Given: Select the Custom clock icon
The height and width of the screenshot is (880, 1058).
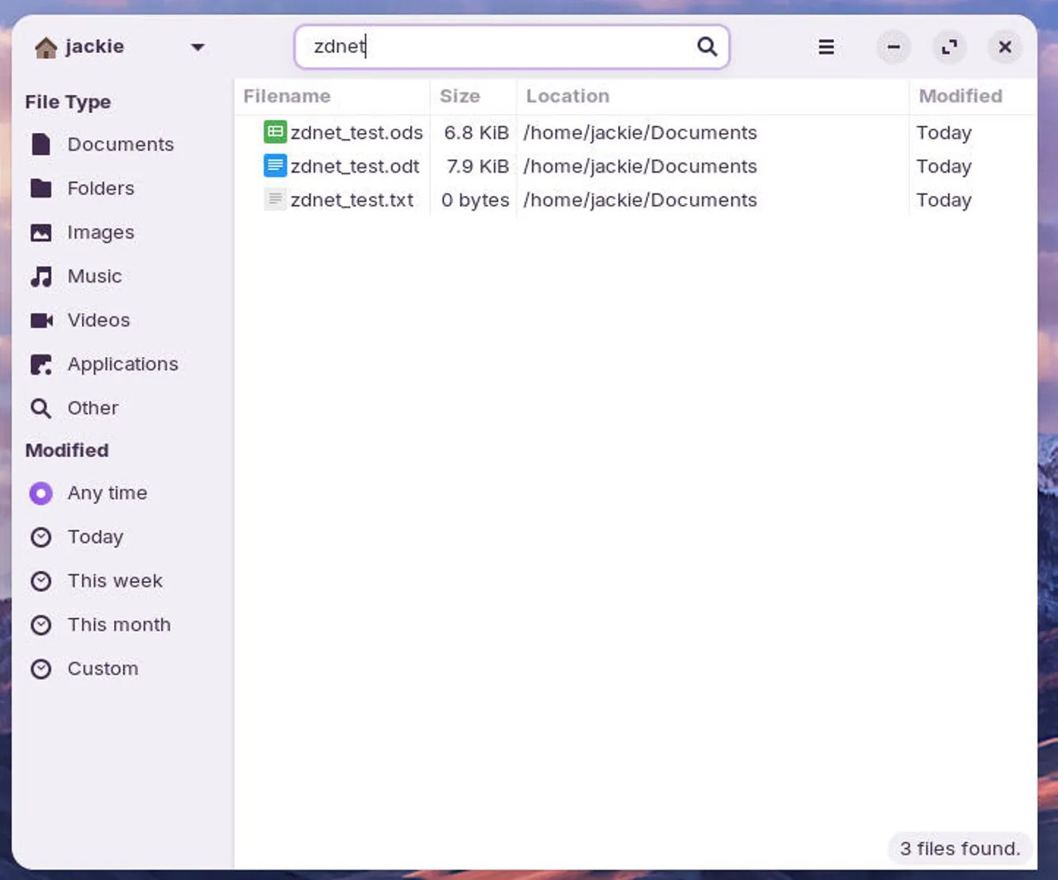Looking at the screenshot, I should click(x=41, y=668).
